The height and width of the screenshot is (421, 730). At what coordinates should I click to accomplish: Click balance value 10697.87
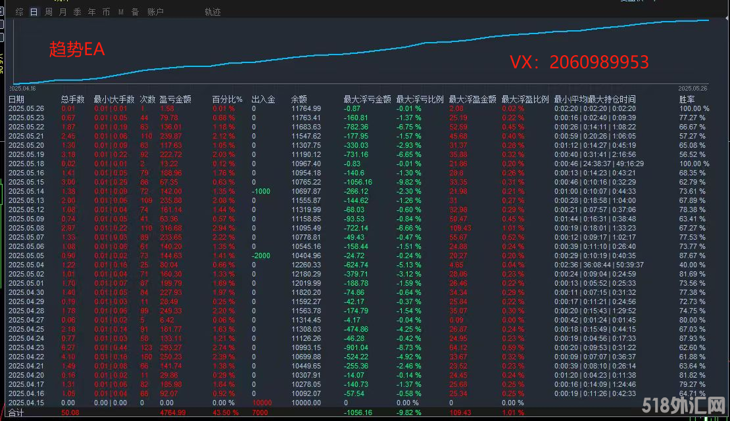click(x=306, y=191)
